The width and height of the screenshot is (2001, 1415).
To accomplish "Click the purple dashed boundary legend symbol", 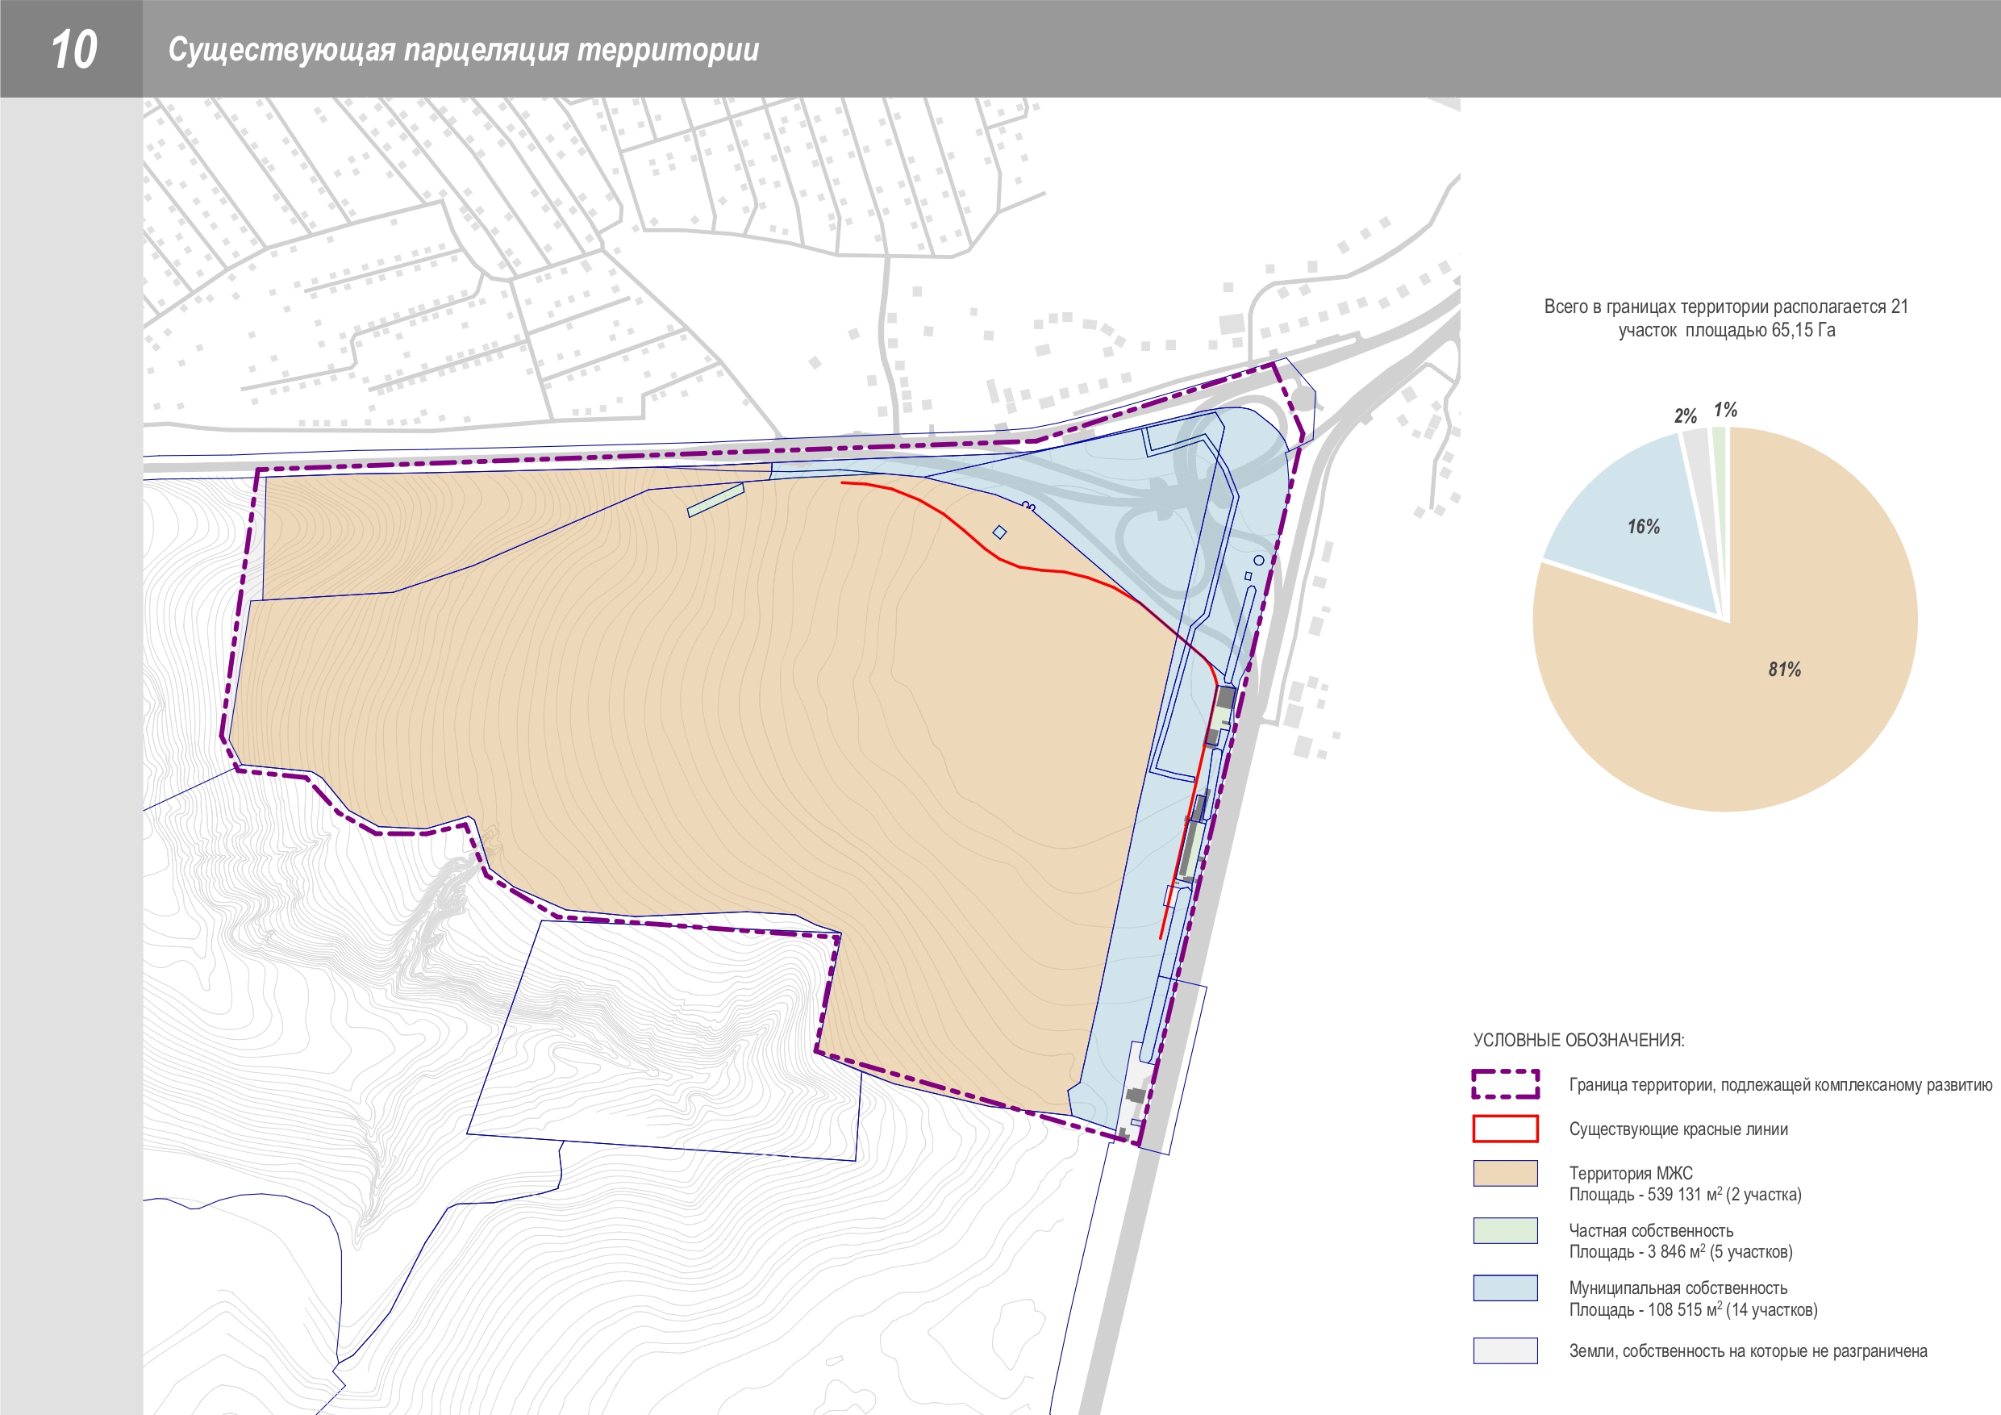I will (1505, 1083).
